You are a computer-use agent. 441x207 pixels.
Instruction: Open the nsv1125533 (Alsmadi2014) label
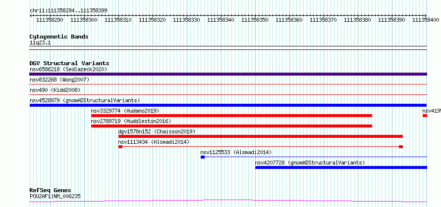click(236, 152)
